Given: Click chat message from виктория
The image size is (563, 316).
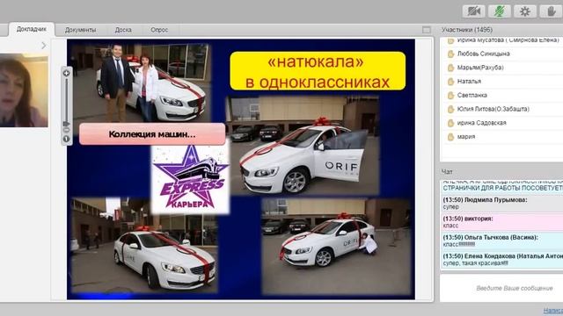Looking at the screenshot, I should click(x=502, y=222).
